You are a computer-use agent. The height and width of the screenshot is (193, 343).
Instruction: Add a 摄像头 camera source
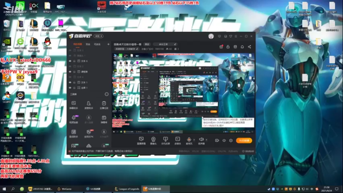click(x=153, y=141)
